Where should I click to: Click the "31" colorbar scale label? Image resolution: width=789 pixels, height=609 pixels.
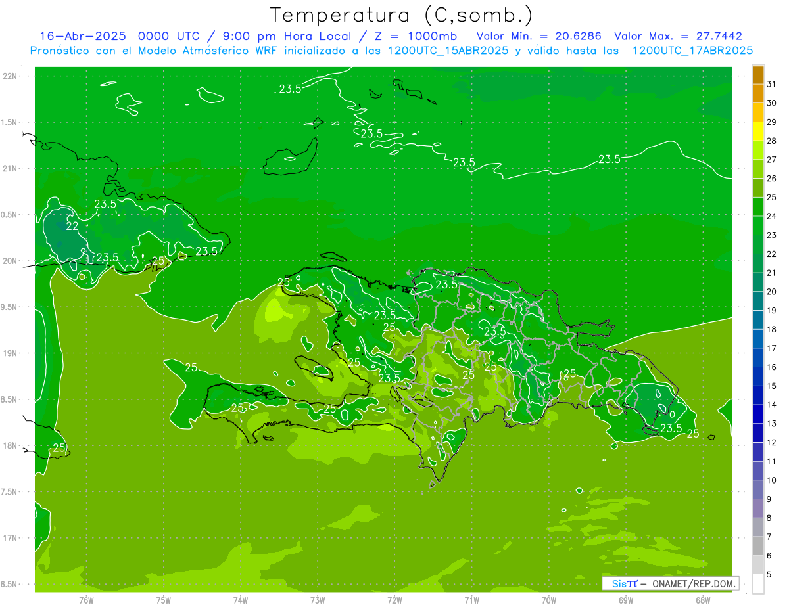point(772,84)
